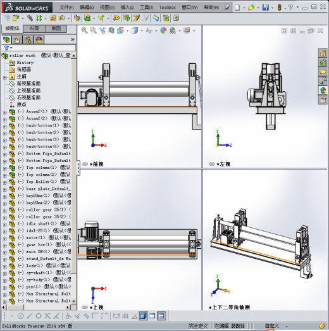The height and width of the screenshot is (331, 329).
Task: Toggle the center point snap icon
Action: click(x=20, y=316)
